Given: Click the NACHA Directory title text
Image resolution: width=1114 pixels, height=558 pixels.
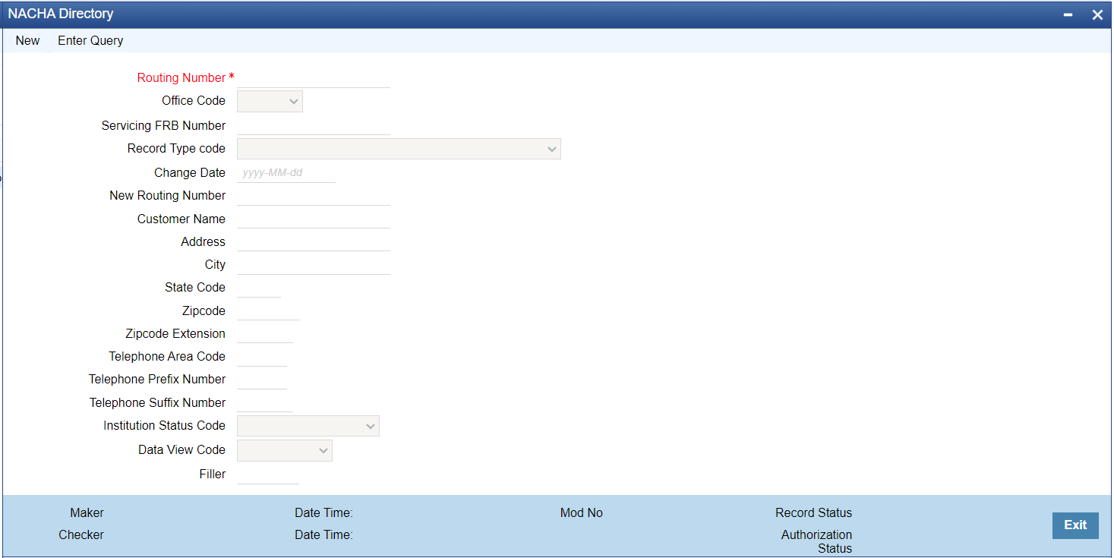Looking at the screenshot, I should [61, 14].
